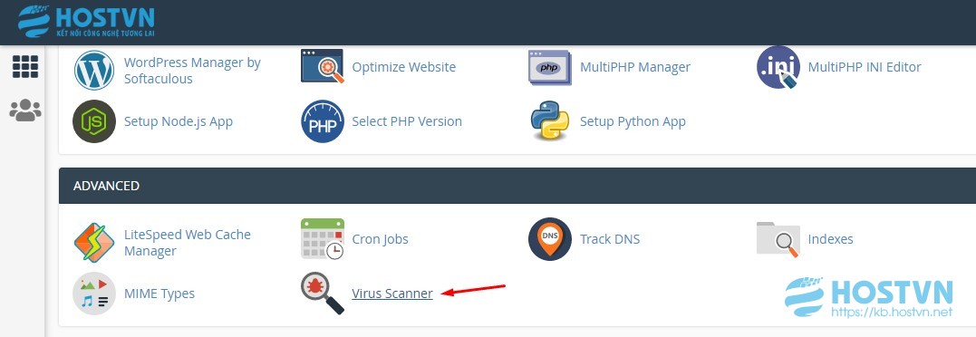Open the sidebar grid home icon
Viewport: 976px width, 337px height.
click(x=25, y=66)
